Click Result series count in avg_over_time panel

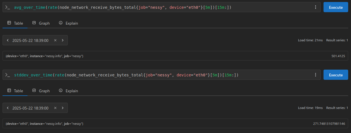pos(337,40)
